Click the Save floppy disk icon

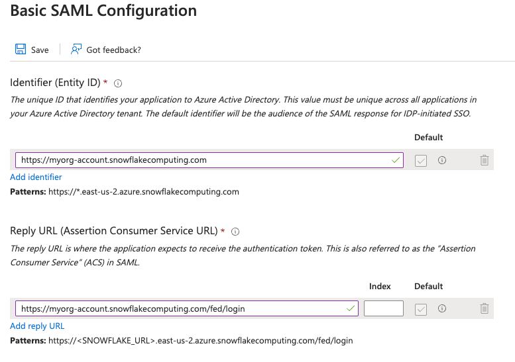click(x=21, y=49)
